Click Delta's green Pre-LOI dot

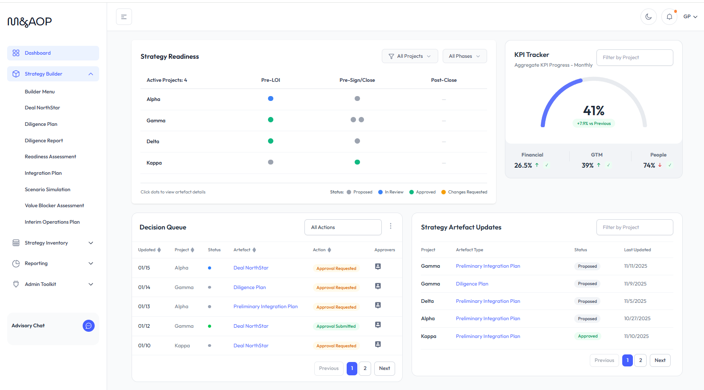pyautogui.click(x=271, y=141)
